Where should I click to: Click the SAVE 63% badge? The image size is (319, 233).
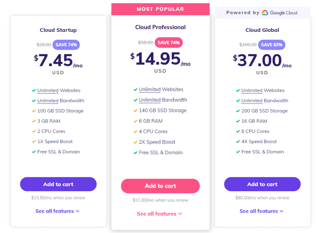272,45
